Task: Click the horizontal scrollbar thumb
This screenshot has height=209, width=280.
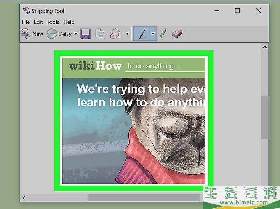Action: (143, 198)
